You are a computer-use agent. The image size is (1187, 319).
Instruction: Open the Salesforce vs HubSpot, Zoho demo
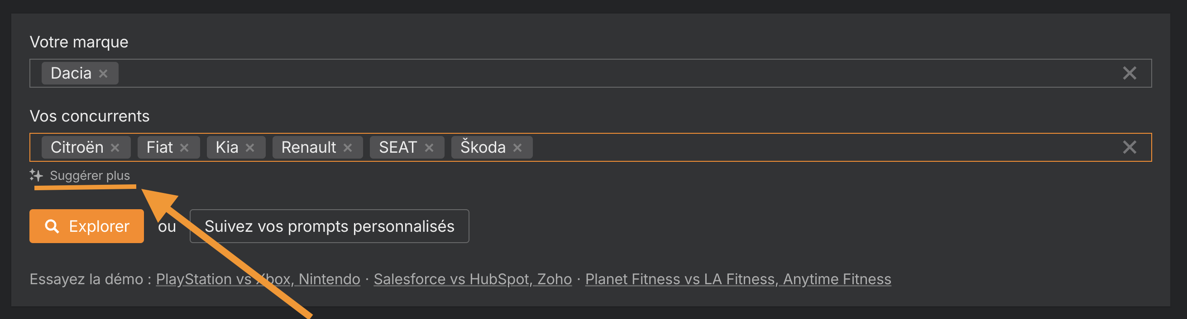(x=472, y=279)
